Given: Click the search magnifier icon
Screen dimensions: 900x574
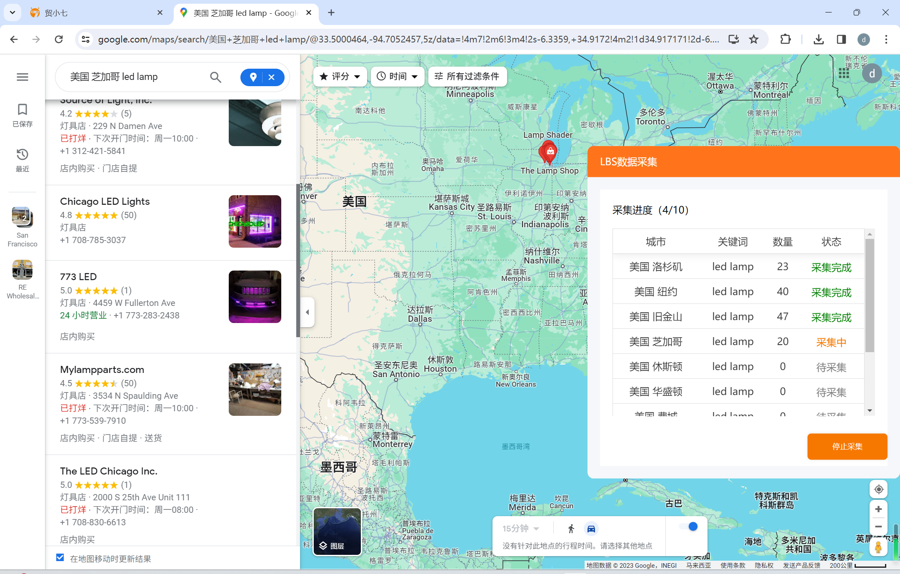Looking at the screenshot, I should (x=215, y=77).
